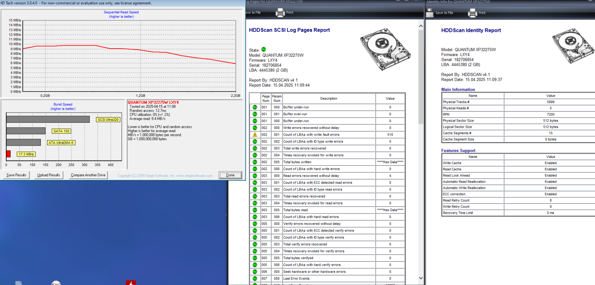Click green status icon for Total bytes written
The height and width of the screenshot is (285, 595).
tap(255, 162)
